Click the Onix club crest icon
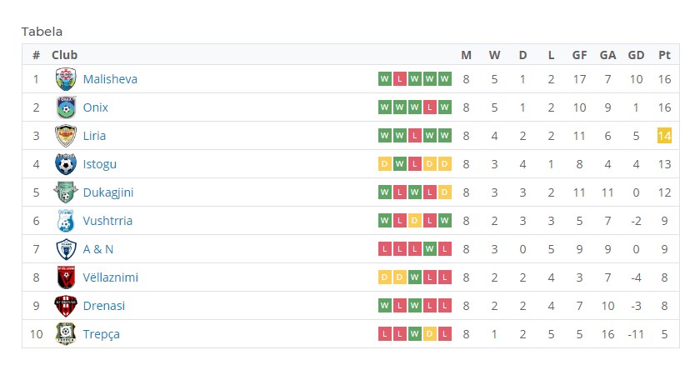 point(66,107)
